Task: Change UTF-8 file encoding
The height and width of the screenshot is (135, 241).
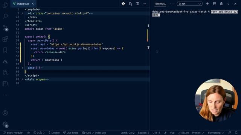Action: [x=156, y=133]
